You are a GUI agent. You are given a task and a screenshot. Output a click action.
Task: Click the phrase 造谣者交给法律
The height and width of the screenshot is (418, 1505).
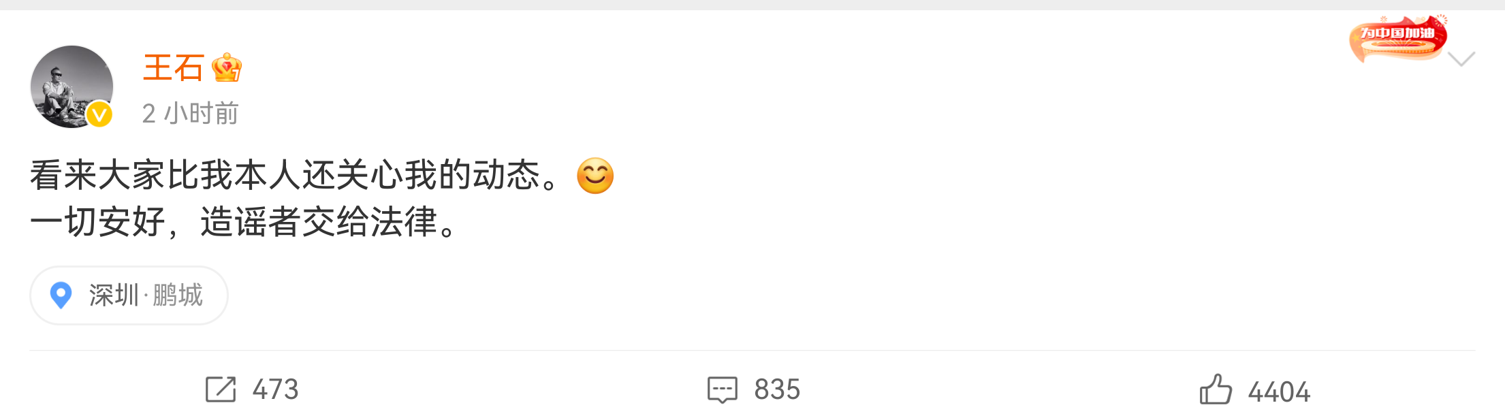[x=319, y=222]
